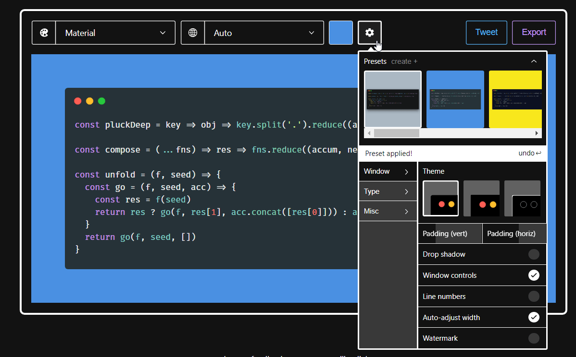Image resolution: width=576 pixels, height=357 pixels.
Task: Click the green traffic light in the code window
Action: pyautogui.click(x=101, y=101)
